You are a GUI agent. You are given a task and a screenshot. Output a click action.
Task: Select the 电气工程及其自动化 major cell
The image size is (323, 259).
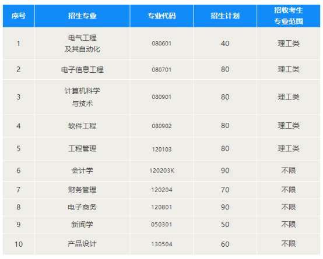click(82, 44)
